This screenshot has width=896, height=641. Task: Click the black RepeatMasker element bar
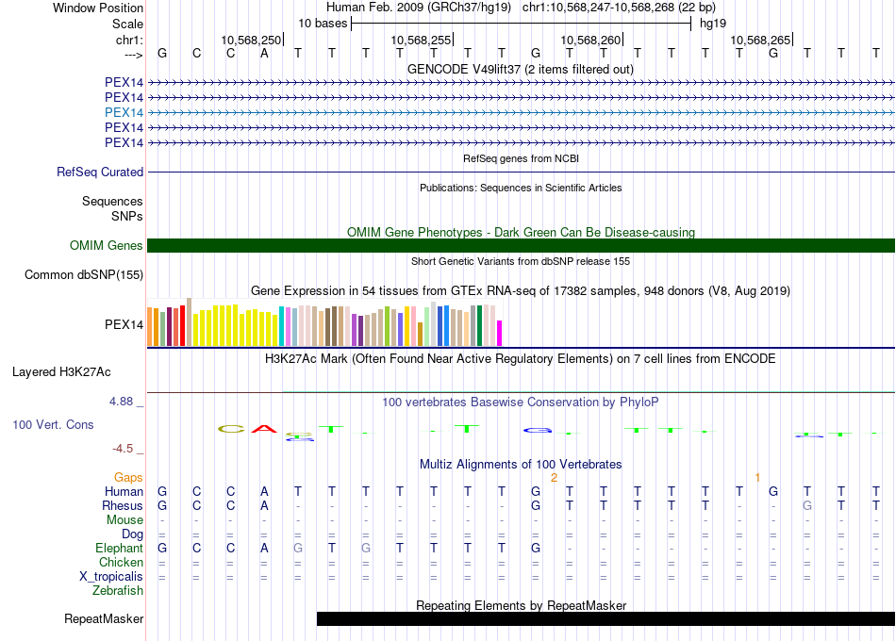tap(606, 619)
